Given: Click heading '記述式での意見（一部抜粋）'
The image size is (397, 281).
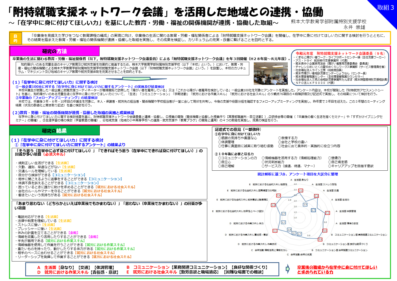Looking at the screenshot, I should tap(238, 129).
